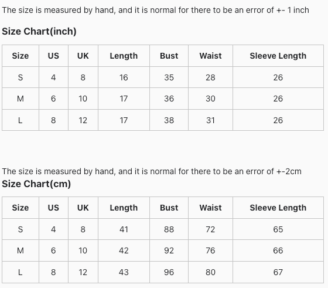Select Waist value 31 for size L

click(x=210, y=120)
